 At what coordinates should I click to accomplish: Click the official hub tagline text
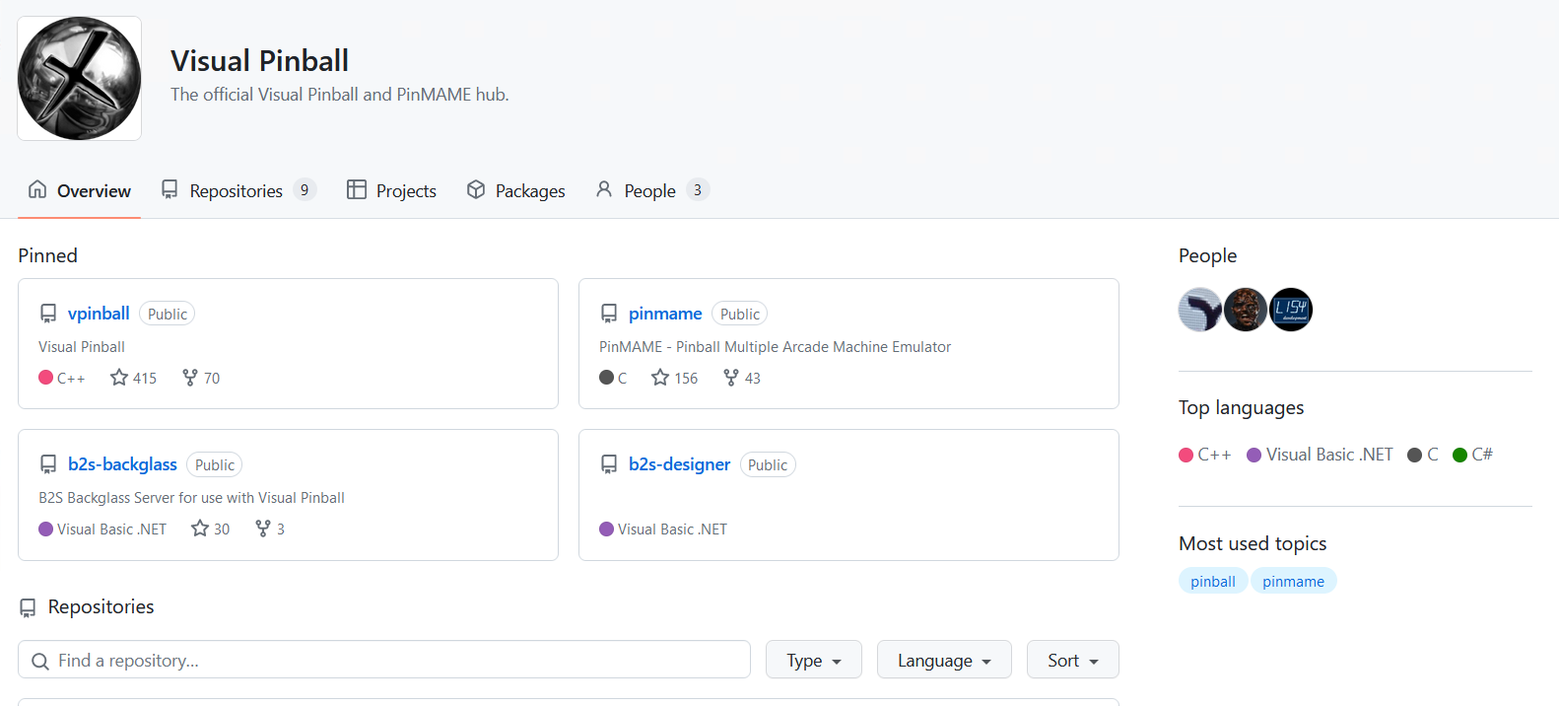340,95
